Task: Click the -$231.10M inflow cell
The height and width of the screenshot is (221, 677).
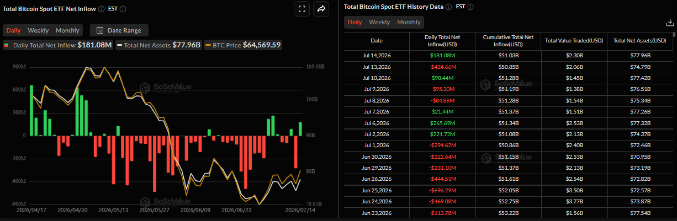Action: (442, 168)
